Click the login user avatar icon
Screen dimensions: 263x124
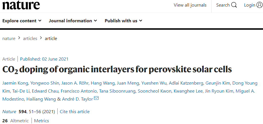pos(260,5)
